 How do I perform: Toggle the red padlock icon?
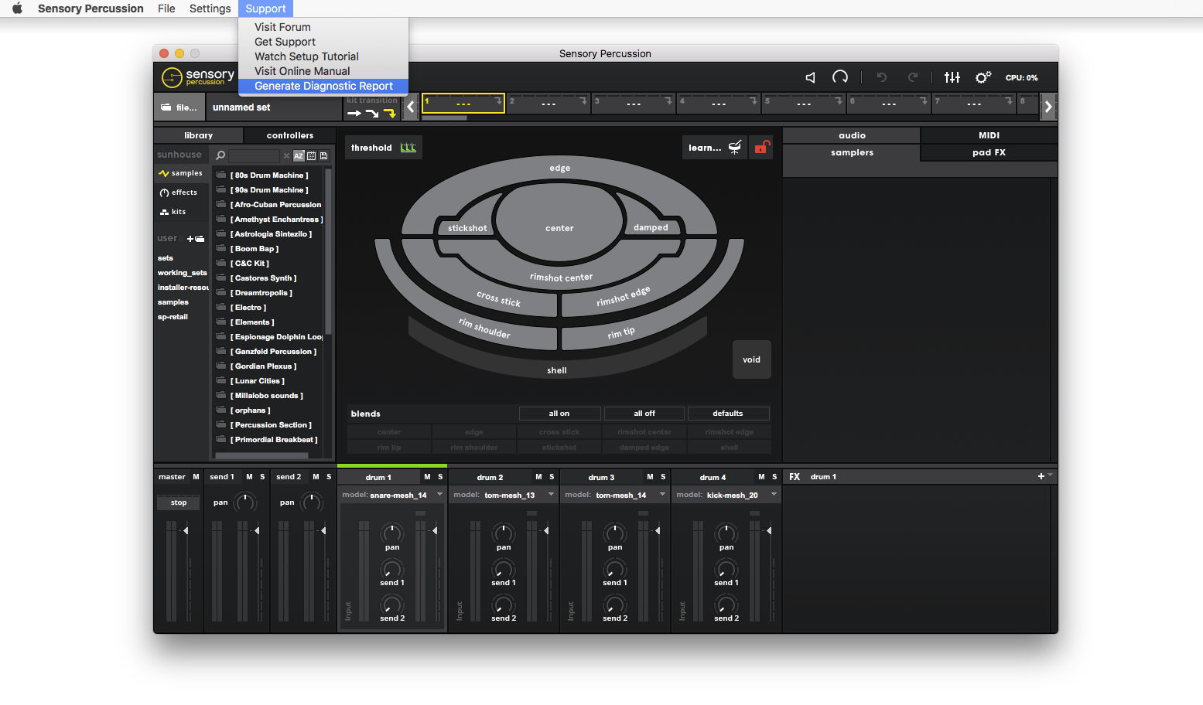[762, 147]
